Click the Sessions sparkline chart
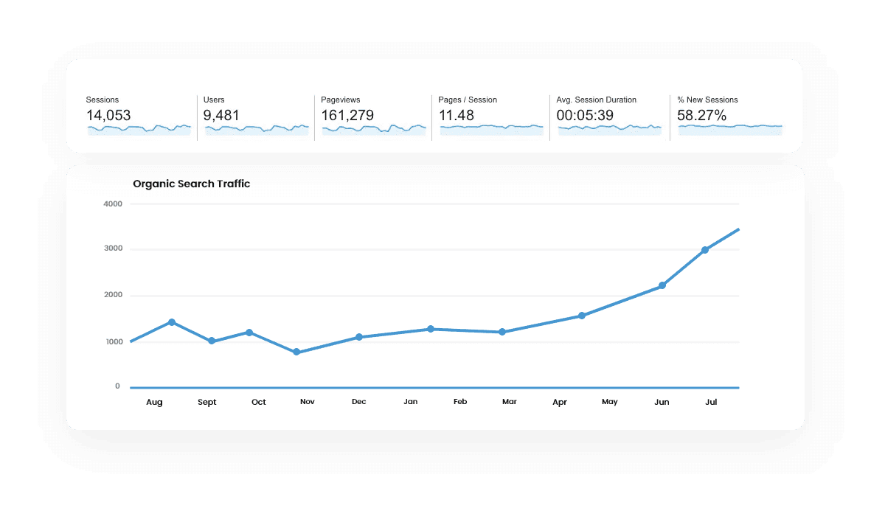Screen dimensions: 871x511 click(x=139, y=130)
